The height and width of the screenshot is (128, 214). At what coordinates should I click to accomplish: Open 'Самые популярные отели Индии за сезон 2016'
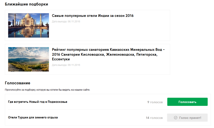point(93,16)
